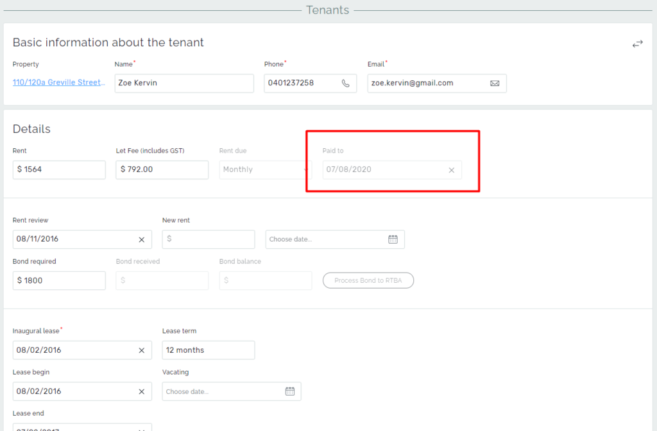The image size is (657, 431).
Task: Click the envelope icon in Email field
Action: 495,83
